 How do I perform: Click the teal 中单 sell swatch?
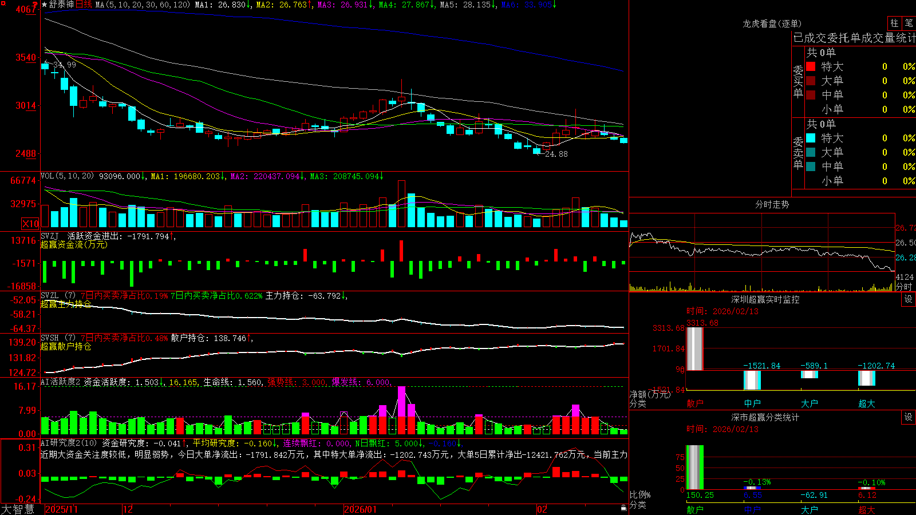[x=811, y=167]
